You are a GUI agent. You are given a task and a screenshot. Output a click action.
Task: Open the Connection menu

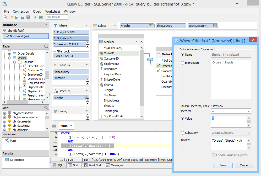tap(21, 12)
